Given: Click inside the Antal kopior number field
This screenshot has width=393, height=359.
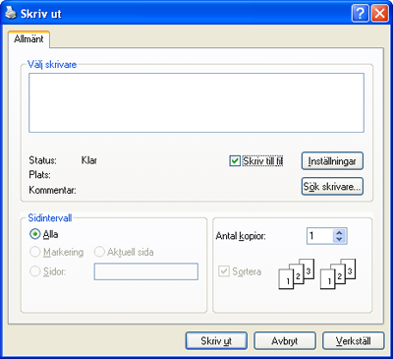Looking at the screenshot, I should tap(320, 236).
